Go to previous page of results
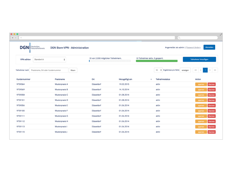 point(201,70)
